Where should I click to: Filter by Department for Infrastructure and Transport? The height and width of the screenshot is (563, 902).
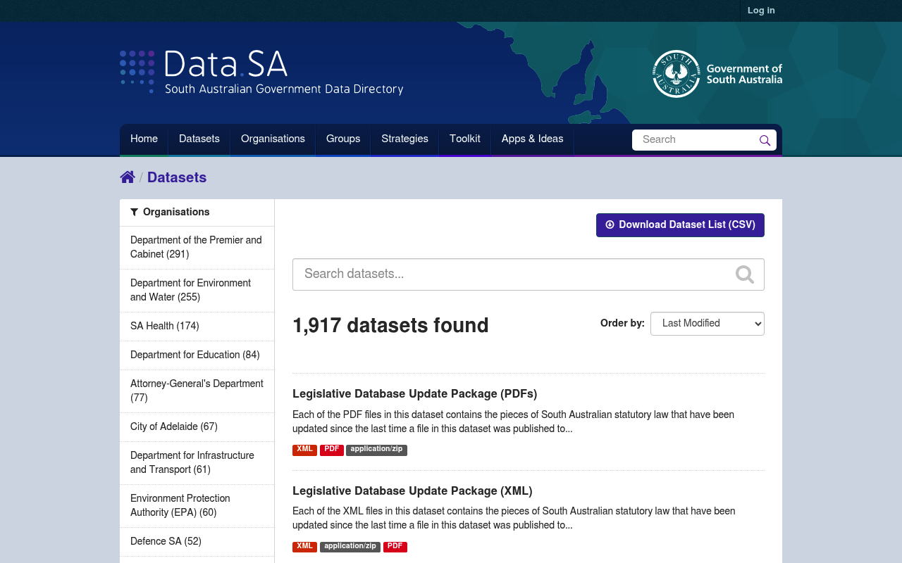click(x=197, y=463)
